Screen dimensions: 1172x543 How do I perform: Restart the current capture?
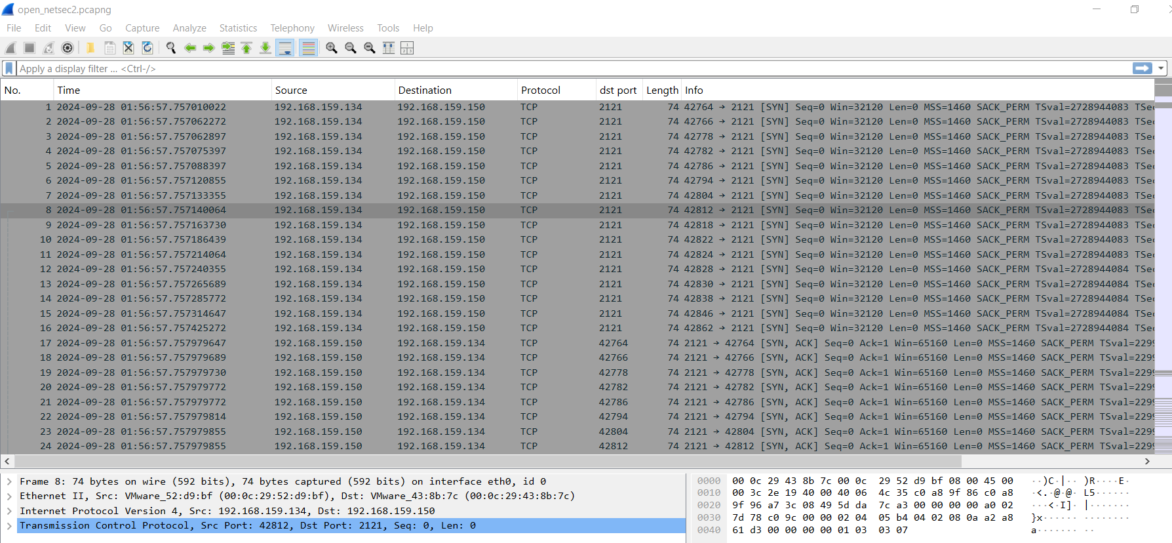[49, 48]
